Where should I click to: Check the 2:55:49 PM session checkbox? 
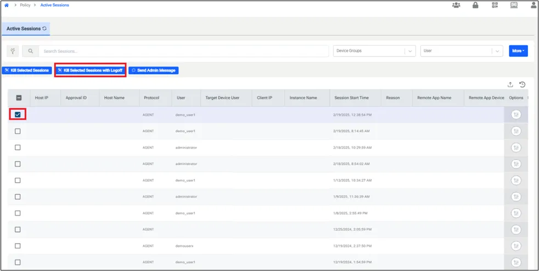tap(18, 213)
